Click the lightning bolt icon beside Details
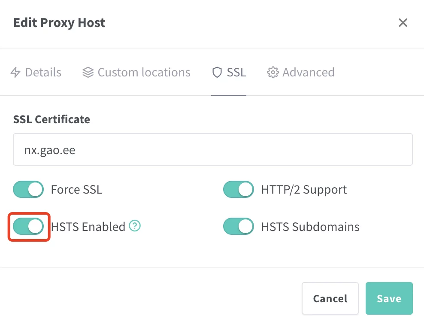Image resolution: width=424 pixels, height=328 pixels. tap(15, 72)
